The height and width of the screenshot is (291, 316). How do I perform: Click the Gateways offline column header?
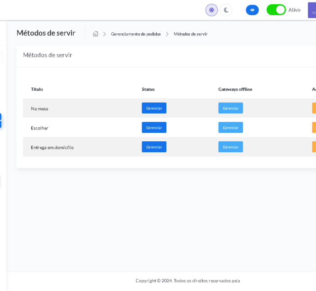point(235,89)
